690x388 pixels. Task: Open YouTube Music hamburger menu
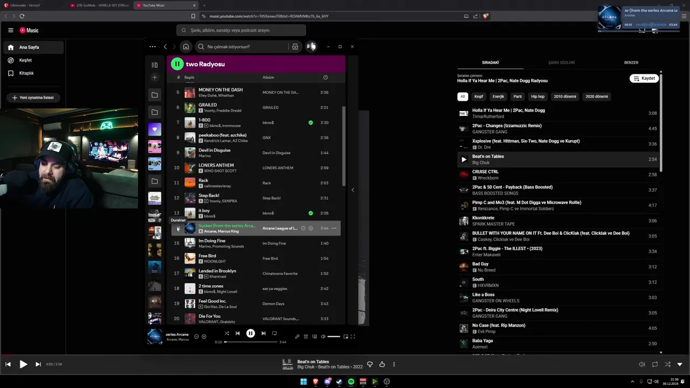10,30
